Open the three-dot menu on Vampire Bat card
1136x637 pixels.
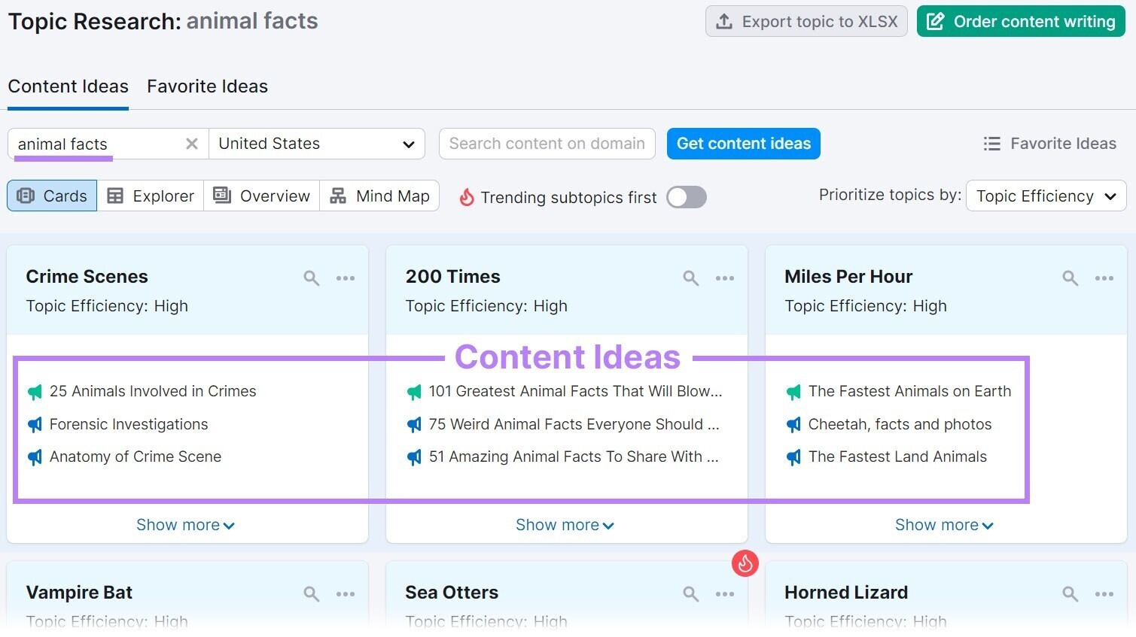pyautogui.click(x=346, y=593)
